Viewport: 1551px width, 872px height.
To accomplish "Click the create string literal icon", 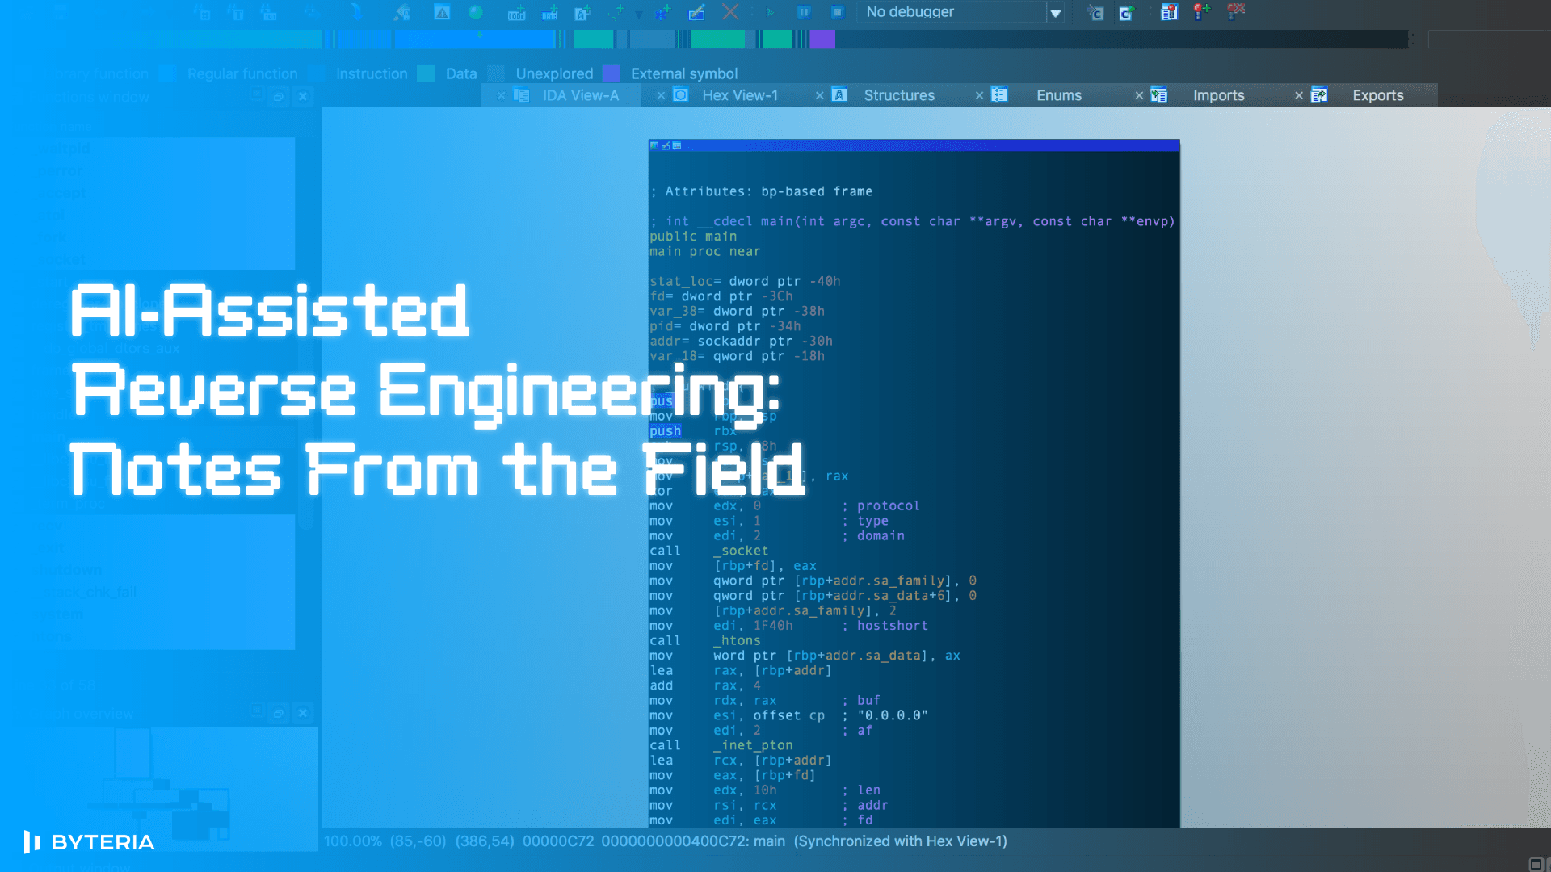I will pos(582,13).
